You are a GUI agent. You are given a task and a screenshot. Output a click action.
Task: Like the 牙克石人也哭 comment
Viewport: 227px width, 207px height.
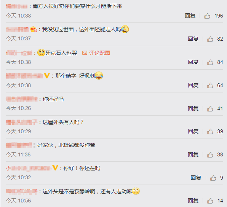210,62
